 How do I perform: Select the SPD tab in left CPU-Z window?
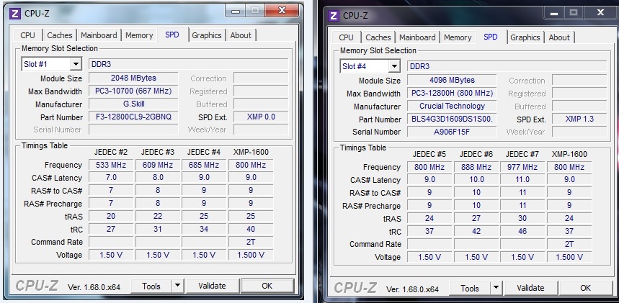[172, 35]
